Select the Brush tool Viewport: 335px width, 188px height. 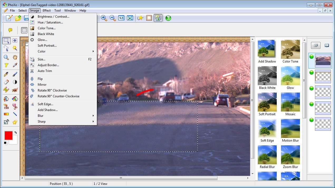[15, 74]
